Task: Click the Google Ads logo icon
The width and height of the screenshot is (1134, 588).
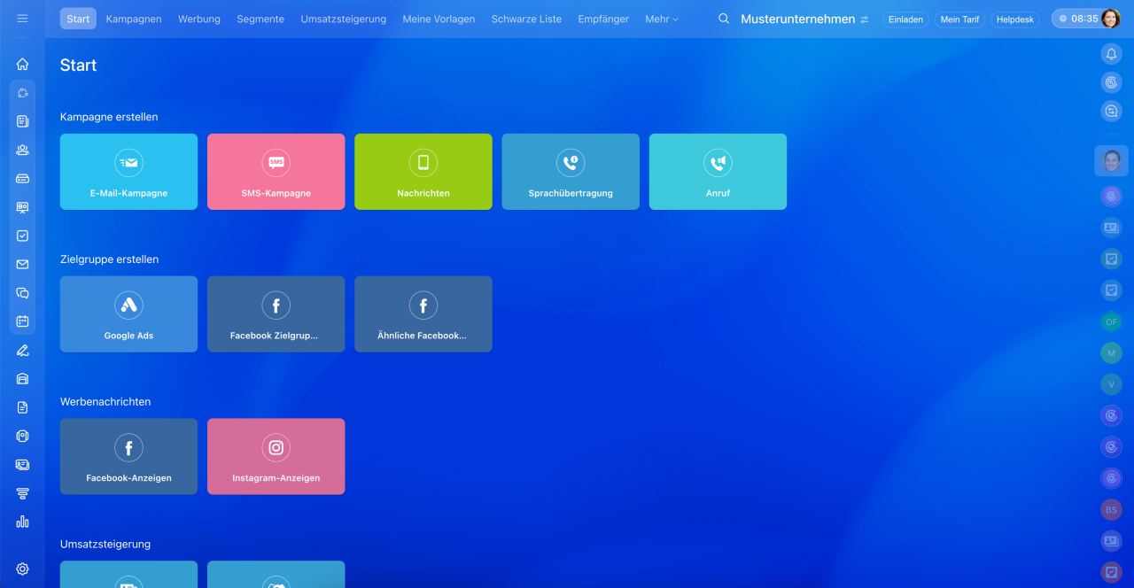Action: tap(128, 305)
